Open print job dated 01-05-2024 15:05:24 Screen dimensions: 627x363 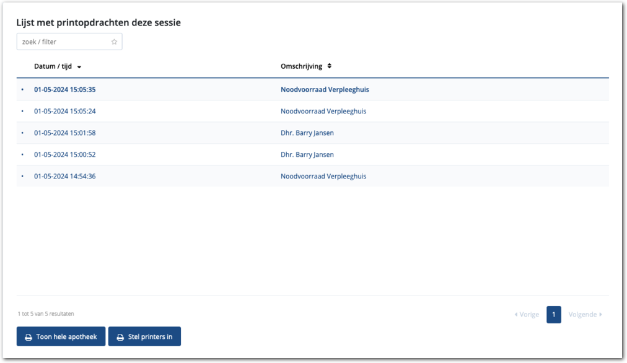coord(64,112)
